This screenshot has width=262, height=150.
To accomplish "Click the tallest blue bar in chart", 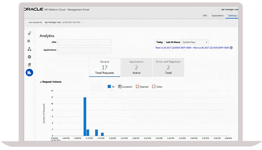I will point(85,117).
